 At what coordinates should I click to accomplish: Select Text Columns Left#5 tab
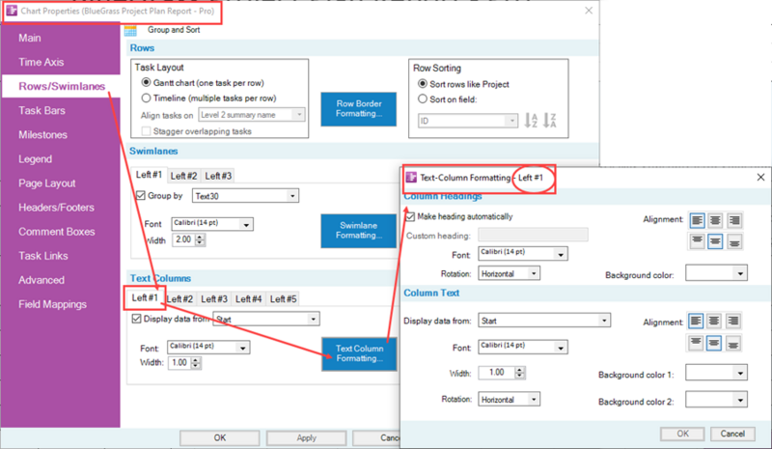(x=283, y=299)
